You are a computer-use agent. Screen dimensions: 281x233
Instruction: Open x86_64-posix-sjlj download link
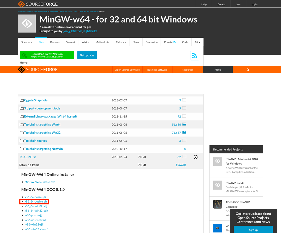[x=35, y=197]
